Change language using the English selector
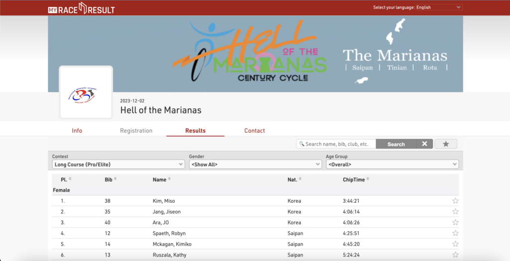510x261 pixels. pyautogui.click(x=438, y=7)
